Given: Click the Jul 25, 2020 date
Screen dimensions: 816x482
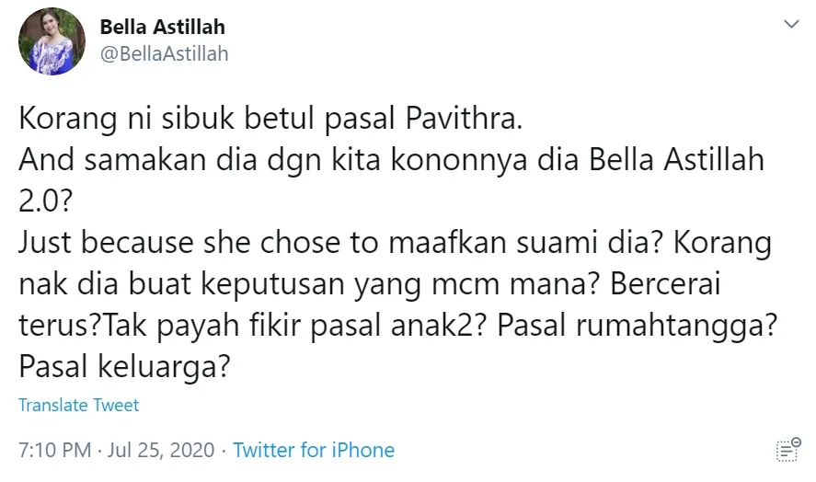Looking at the screenshot, I should point(160,450).
